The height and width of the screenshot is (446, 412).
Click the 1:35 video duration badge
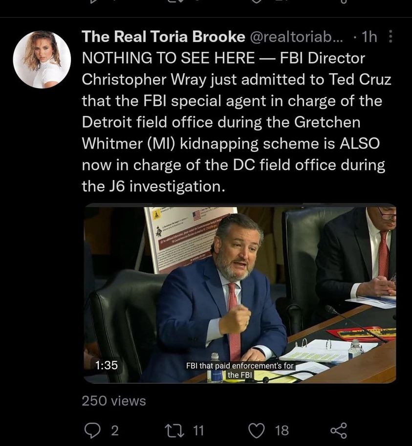[106, 365]
